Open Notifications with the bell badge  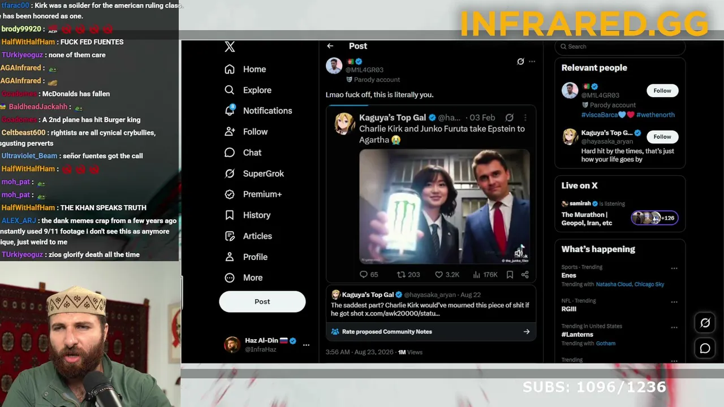258,111
